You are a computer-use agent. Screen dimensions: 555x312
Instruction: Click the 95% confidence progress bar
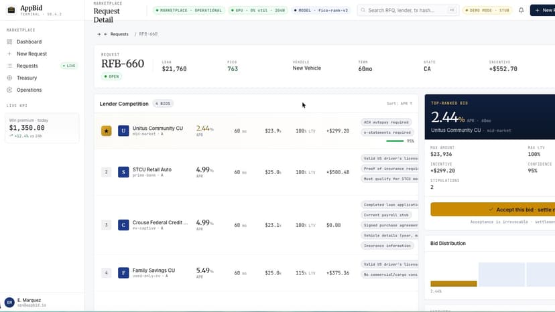tap(395, 141)
